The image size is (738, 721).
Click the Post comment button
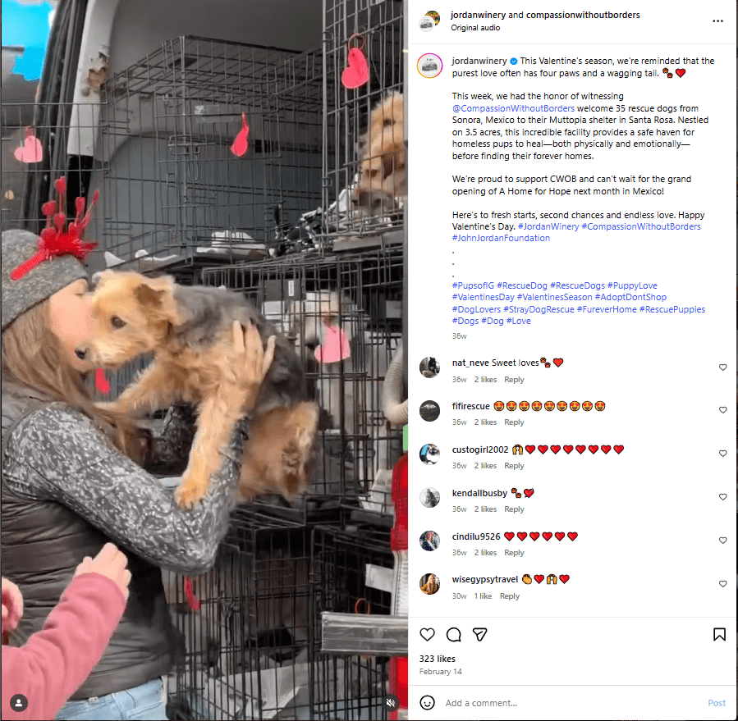coord(717,703)
